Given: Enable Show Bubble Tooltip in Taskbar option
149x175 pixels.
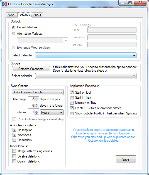Looking at the screenshot, I should click(72, 113).
